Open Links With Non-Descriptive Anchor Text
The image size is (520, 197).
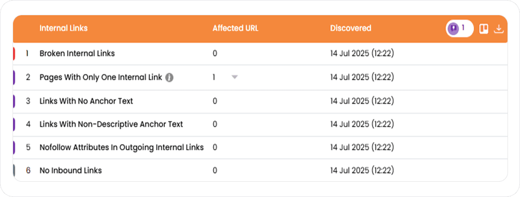coord(111,124)
